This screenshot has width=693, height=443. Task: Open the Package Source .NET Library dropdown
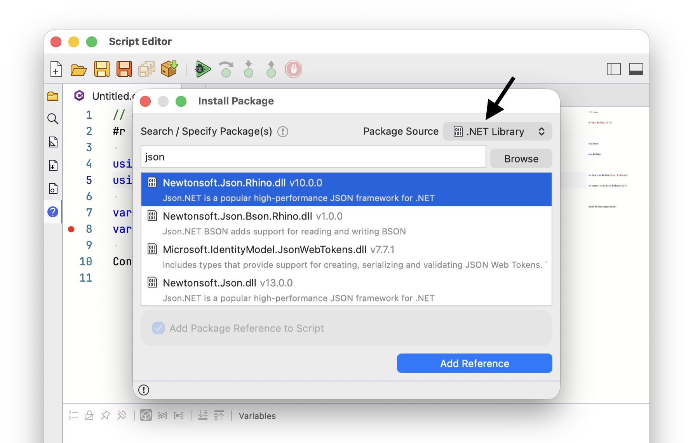(x=498, y=132)
